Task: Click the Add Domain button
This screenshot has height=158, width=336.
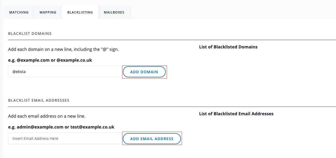Action: (x=144, y=72)
